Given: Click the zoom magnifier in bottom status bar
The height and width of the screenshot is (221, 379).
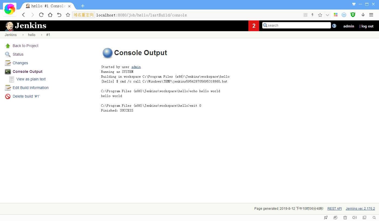Looking at the screenshot, I should coord(374,218).
